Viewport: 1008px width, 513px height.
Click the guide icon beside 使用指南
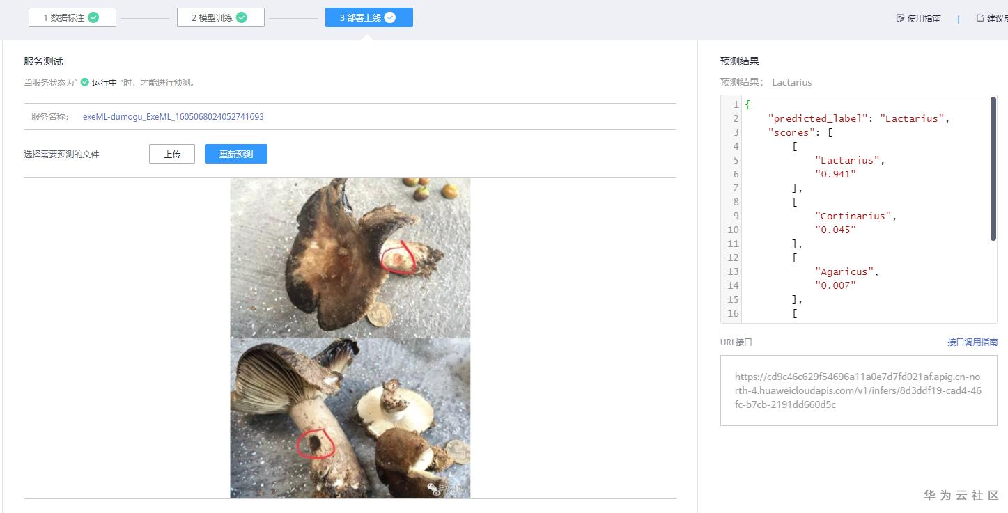[x=899, y=18]
